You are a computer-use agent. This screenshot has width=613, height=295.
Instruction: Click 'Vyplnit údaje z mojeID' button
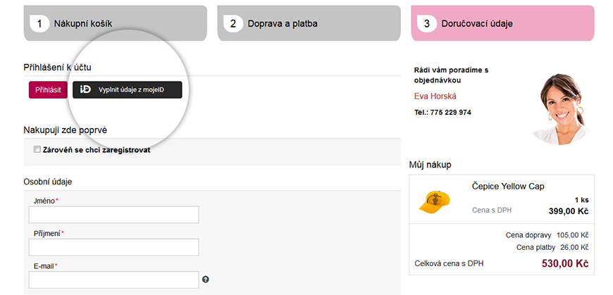click(128, 90)
